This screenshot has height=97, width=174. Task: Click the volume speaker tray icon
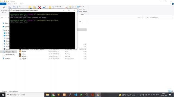tap(154, 95)
